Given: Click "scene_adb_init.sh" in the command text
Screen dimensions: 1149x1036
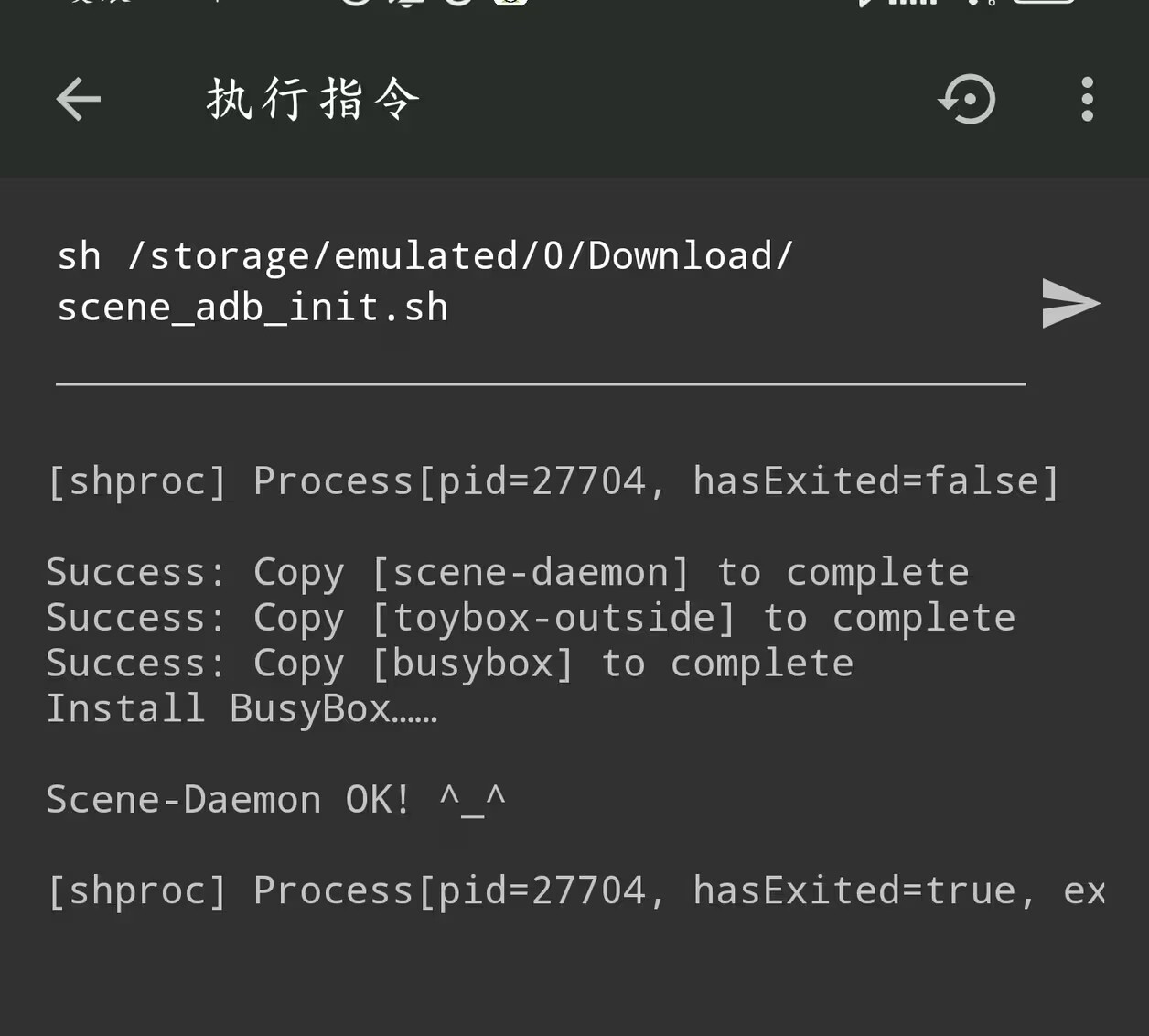Looking at the screenshot, I should pyautogui.click(x=252, y=308).
